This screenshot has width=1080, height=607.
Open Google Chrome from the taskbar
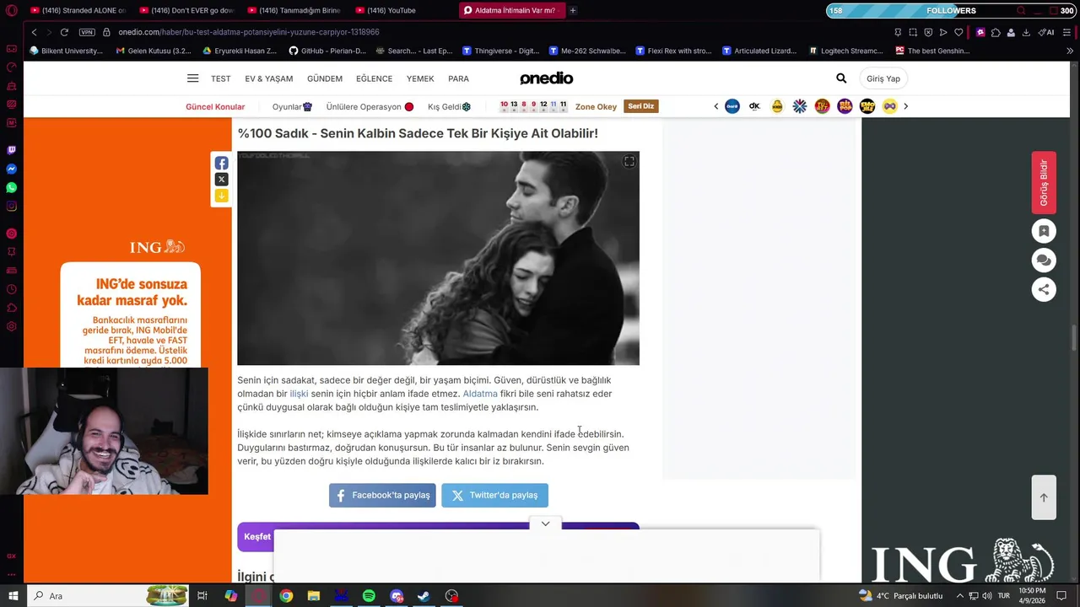286,596
